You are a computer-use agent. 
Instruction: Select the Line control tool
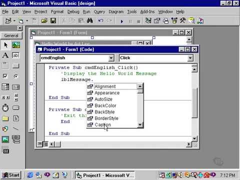coord(16,129)
